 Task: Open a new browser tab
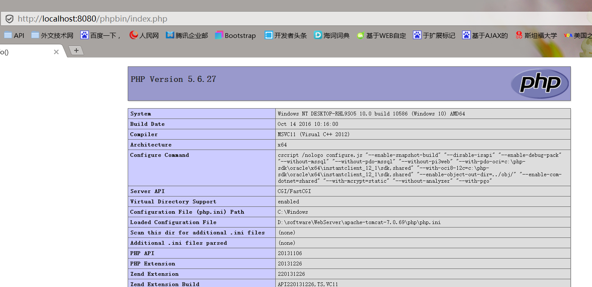[76, 50]
